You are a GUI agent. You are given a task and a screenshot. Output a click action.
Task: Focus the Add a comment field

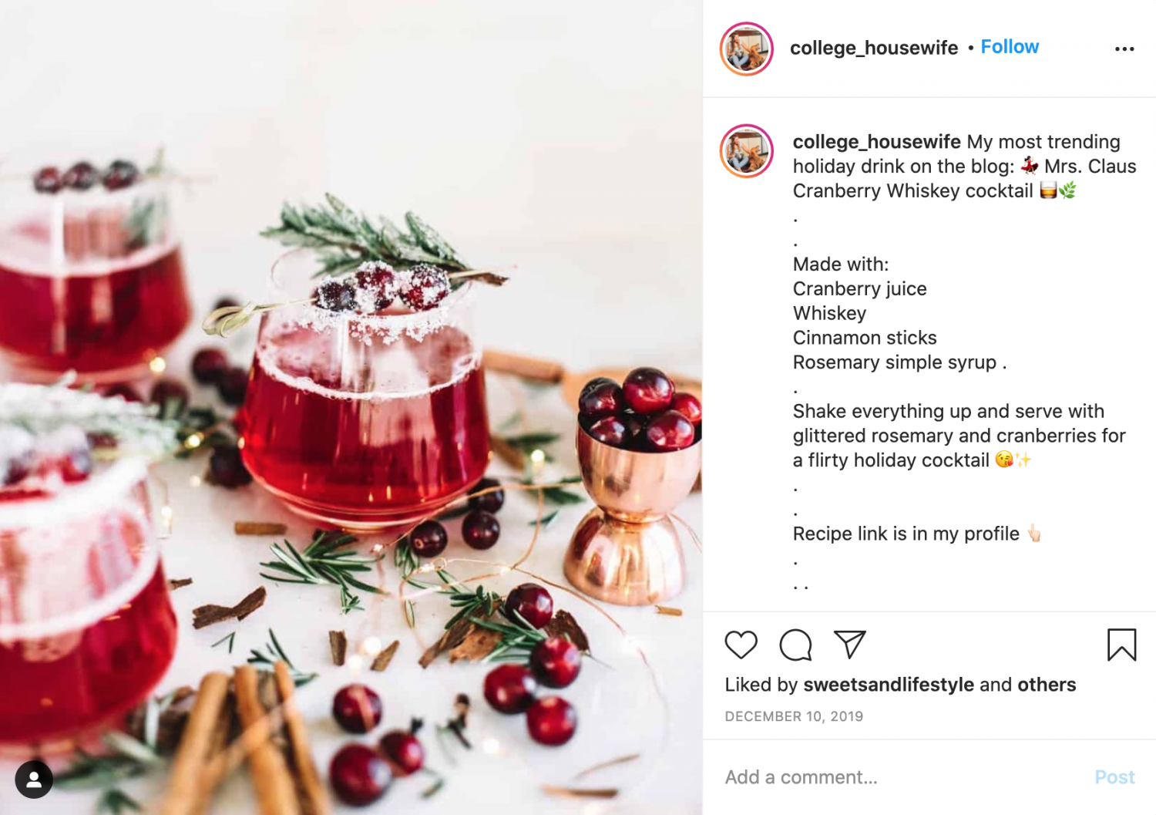(x=902, y=777)
